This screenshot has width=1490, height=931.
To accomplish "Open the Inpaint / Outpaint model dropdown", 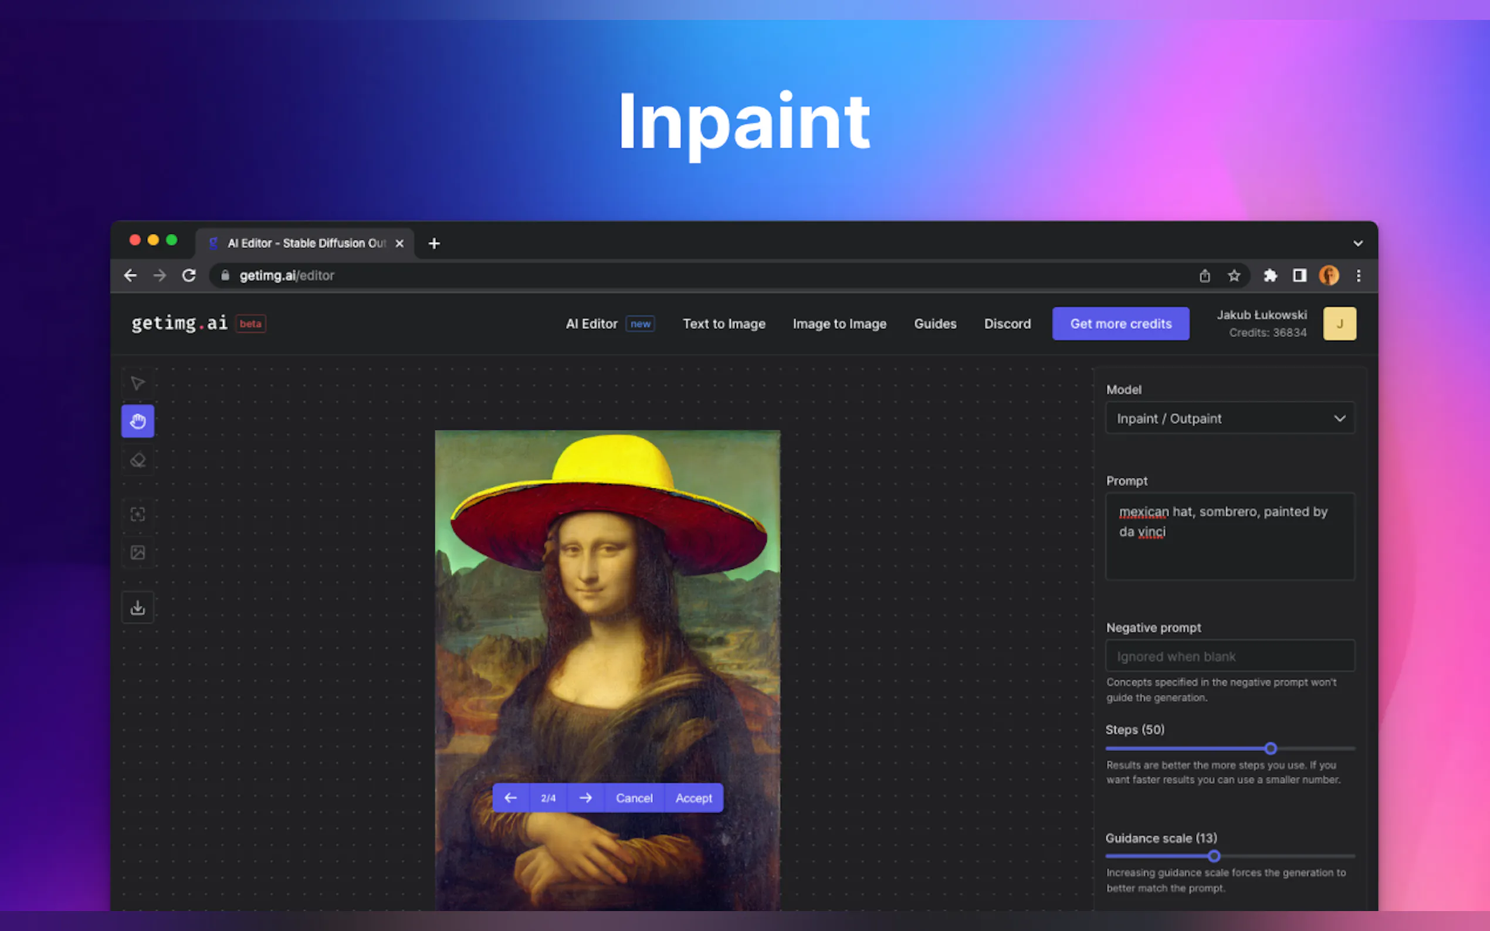I will pos(1230,419).
